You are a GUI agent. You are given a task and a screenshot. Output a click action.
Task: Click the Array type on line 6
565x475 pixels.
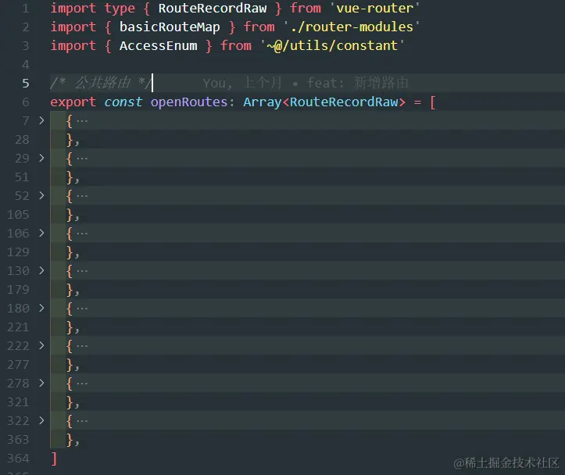tap(263, 102)
